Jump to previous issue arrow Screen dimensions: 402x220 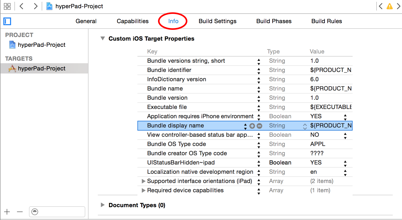(x=381, y=6)
